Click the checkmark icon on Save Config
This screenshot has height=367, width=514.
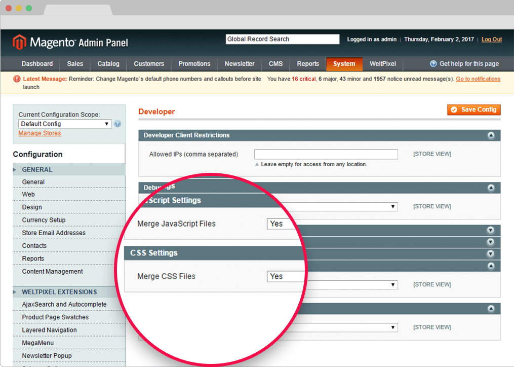pos(454,109)
